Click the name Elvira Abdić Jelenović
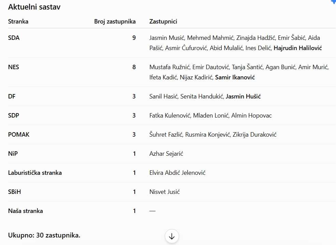The height and width of the screenshot is (245, 336). 177,173
